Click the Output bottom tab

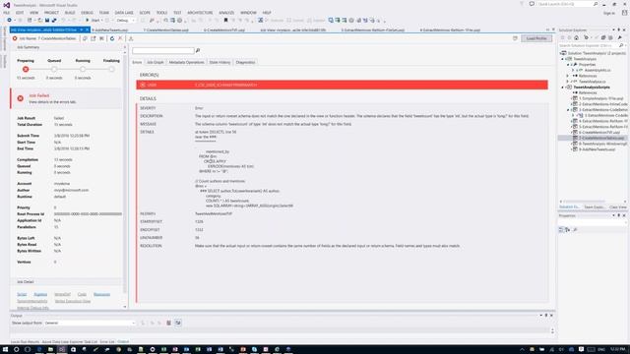point(123,341)
